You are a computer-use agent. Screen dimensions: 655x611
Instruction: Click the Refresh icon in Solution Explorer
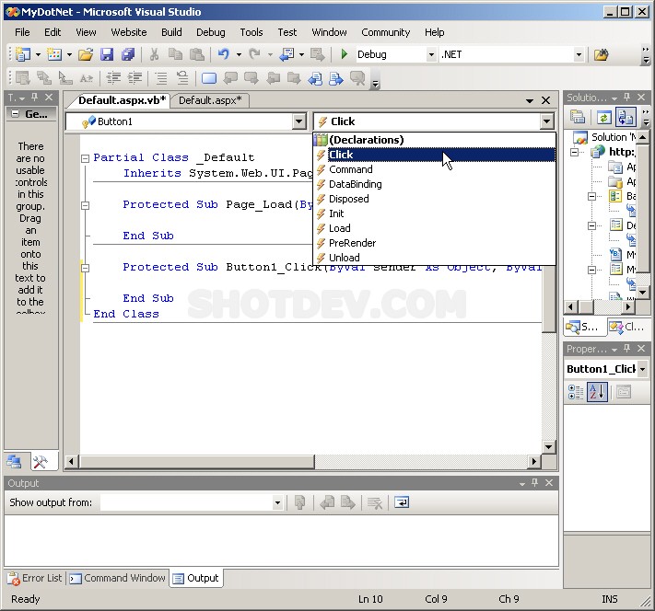point(603,117)
